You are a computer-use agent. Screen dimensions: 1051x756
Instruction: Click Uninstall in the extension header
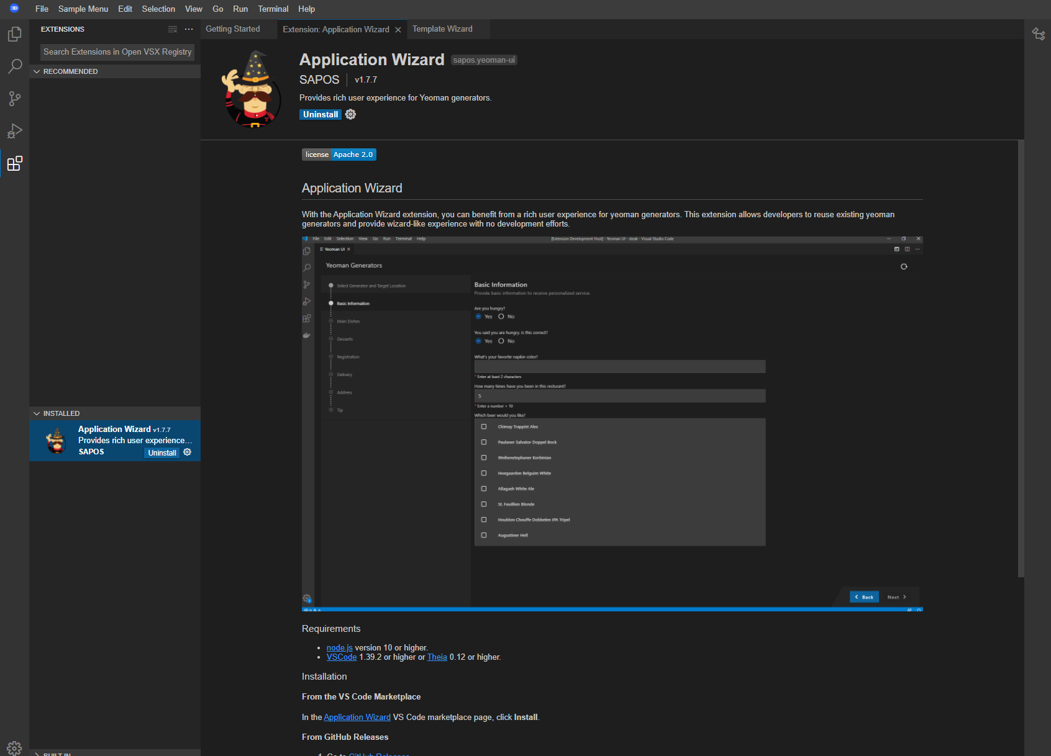(321, 114)
